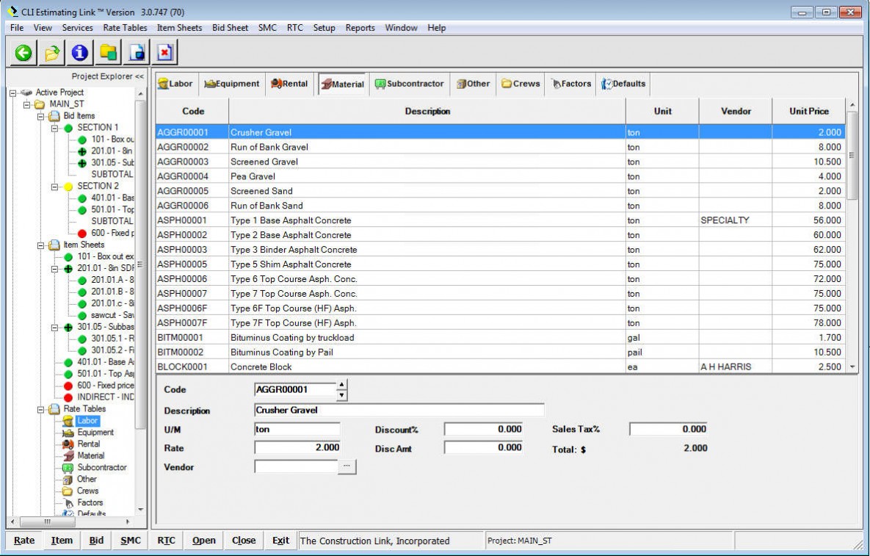Switch to the Crews tab

(521, 84)
